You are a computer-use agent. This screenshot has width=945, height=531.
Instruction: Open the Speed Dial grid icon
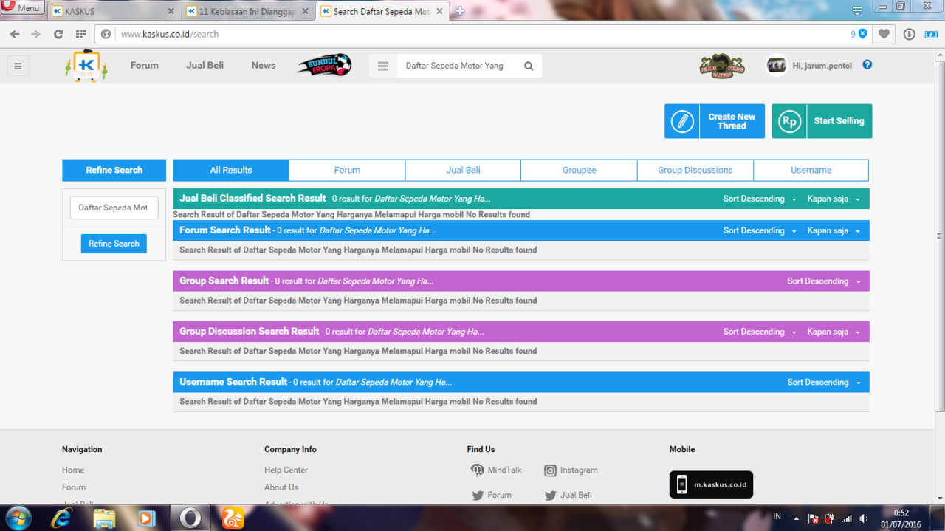point(81,34)
